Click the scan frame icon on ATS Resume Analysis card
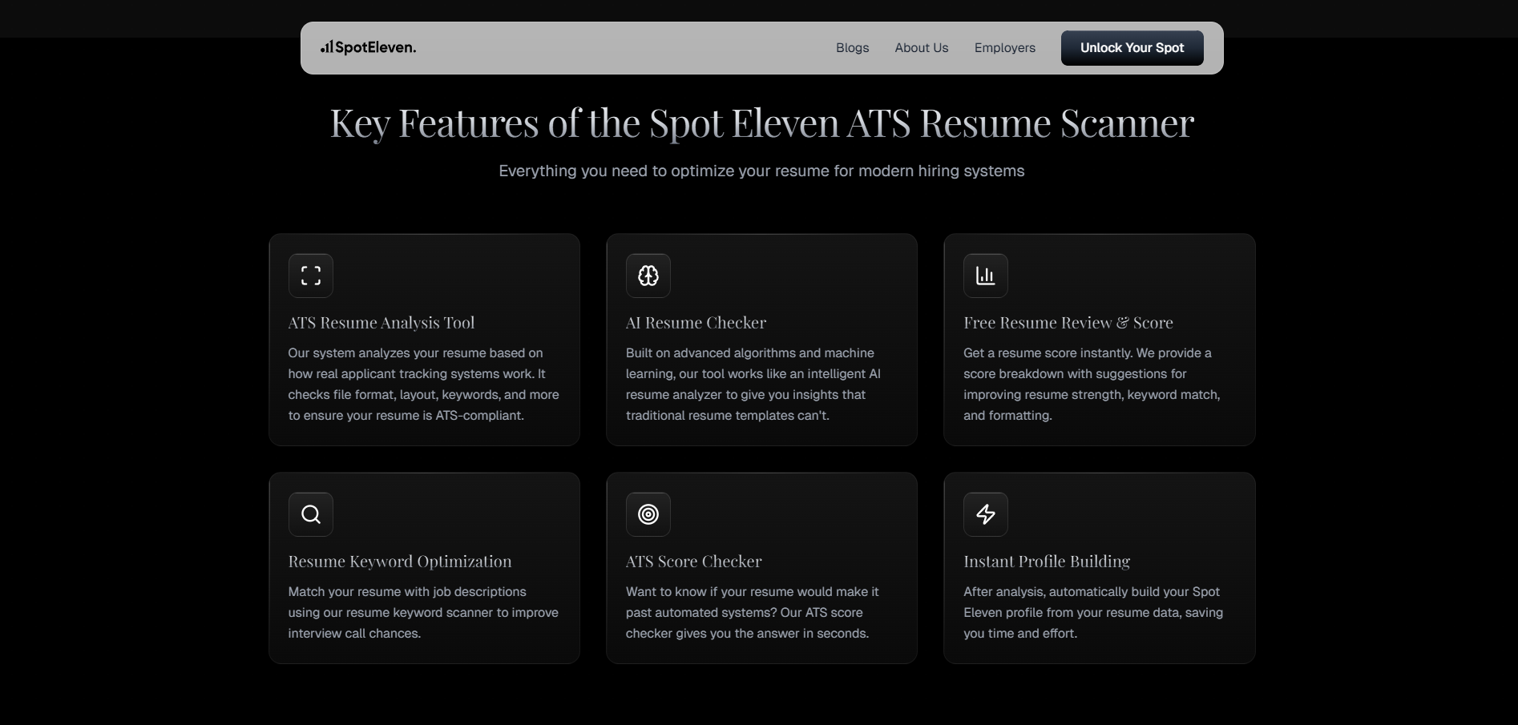This screenshot has height=725, width=1518. (310, 275)
